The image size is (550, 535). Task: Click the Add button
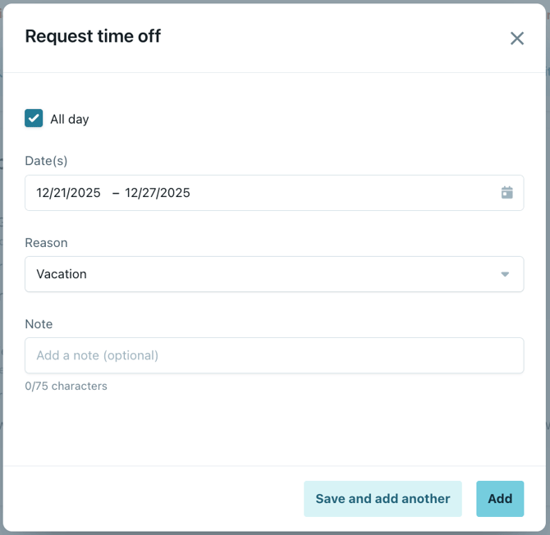[x=500, y=498]
